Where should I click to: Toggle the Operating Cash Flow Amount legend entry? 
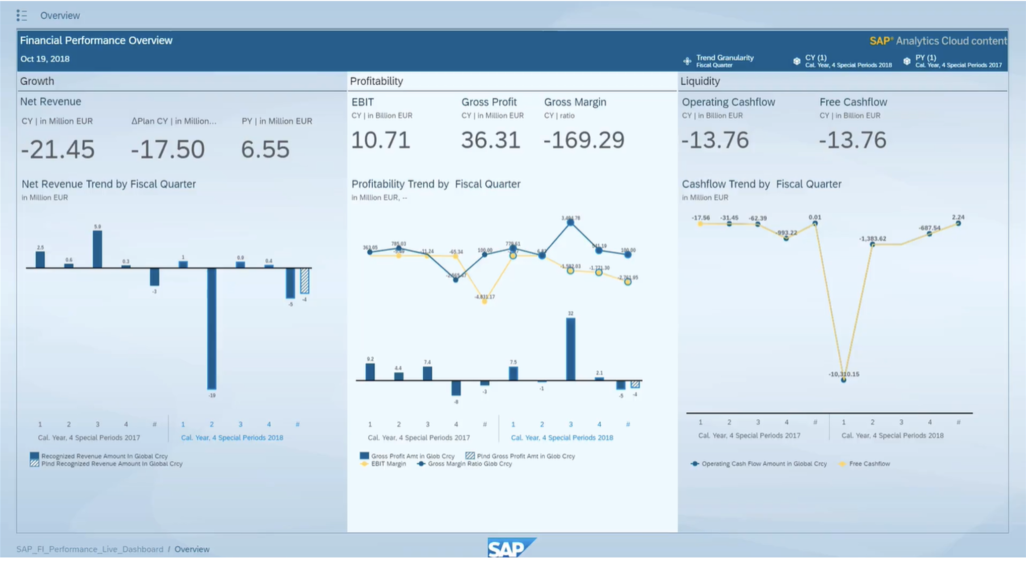(x=764, y=464)
